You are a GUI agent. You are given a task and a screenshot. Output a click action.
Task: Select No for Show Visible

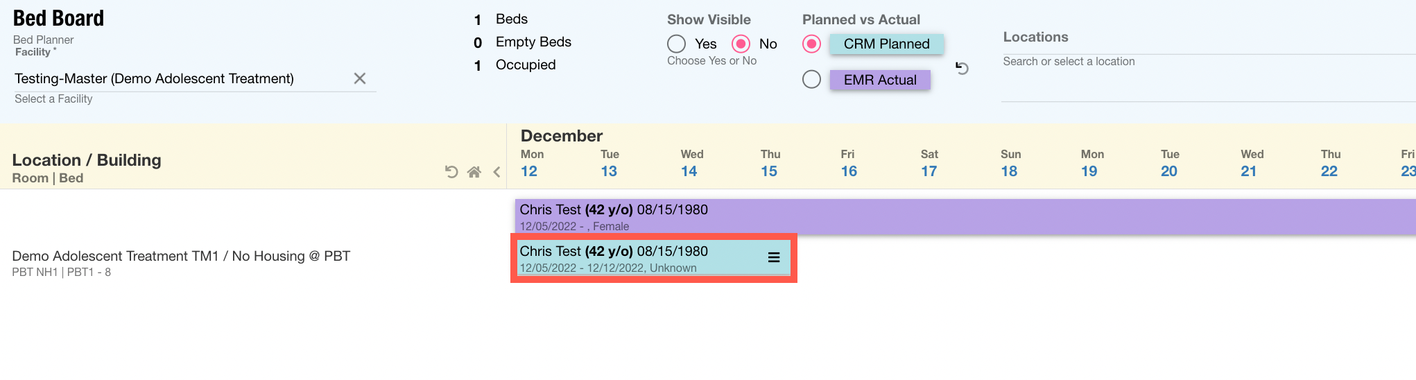pyautogui.click(x=741, y=44)
